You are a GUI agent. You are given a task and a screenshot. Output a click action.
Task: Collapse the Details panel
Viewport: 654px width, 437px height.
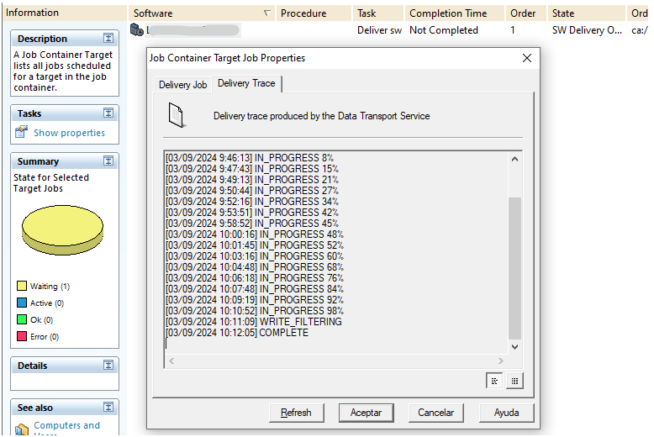point(108,366)
